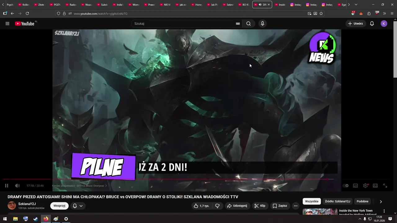This screenshot has height=223, width=397.
Task: Select the Źródło: SzklanaY2J chip
Action: (337, 201)
